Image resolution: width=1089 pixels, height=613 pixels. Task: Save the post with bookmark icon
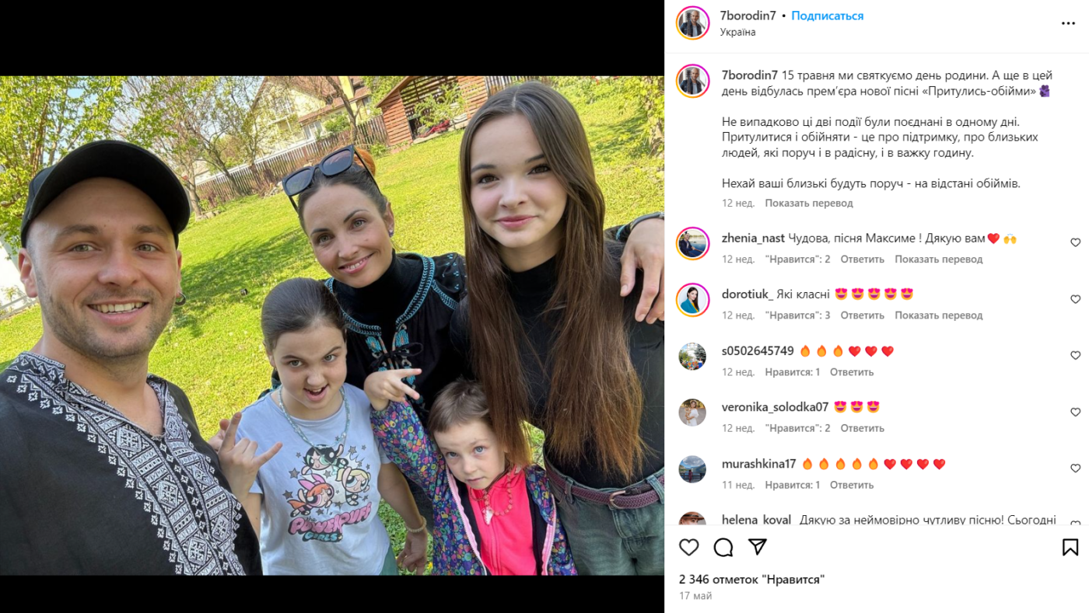click(1070, 547)
